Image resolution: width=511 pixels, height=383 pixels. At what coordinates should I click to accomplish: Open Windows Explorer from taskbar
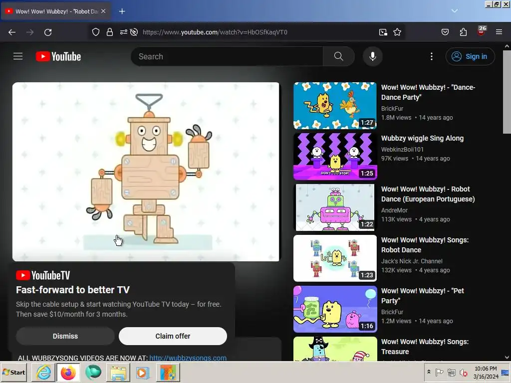[118, 372]
